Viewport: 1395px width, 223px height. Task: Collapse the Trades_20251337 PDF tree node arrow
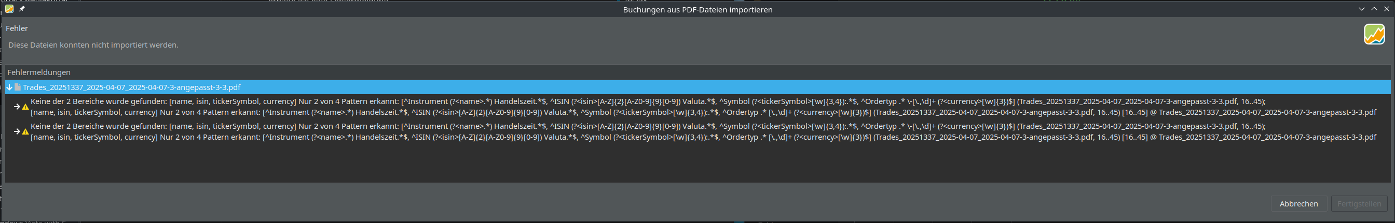pos(9,87)
